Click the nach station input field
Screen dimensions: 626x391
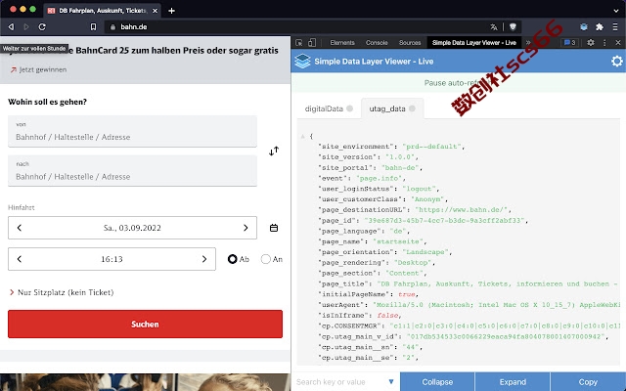click(x=132, y=171)
